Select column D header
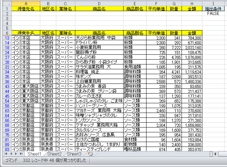Image resolution: width=227 pixels, height=167 pixels. (x=99, y=3)
